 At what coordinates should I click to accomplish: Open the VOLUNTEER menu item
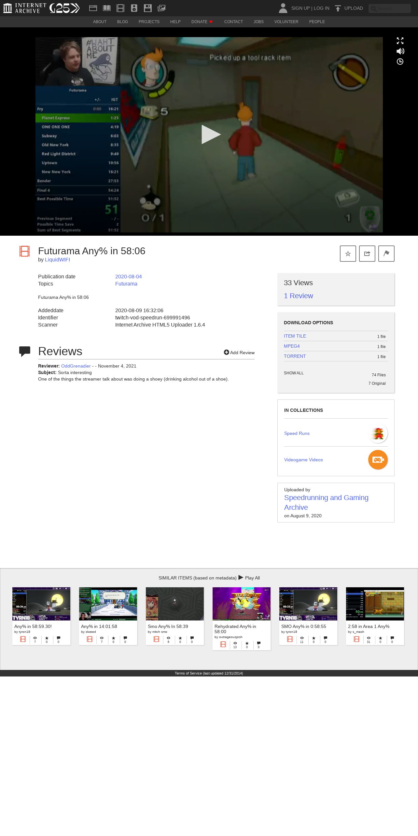(x=286, y=22)
